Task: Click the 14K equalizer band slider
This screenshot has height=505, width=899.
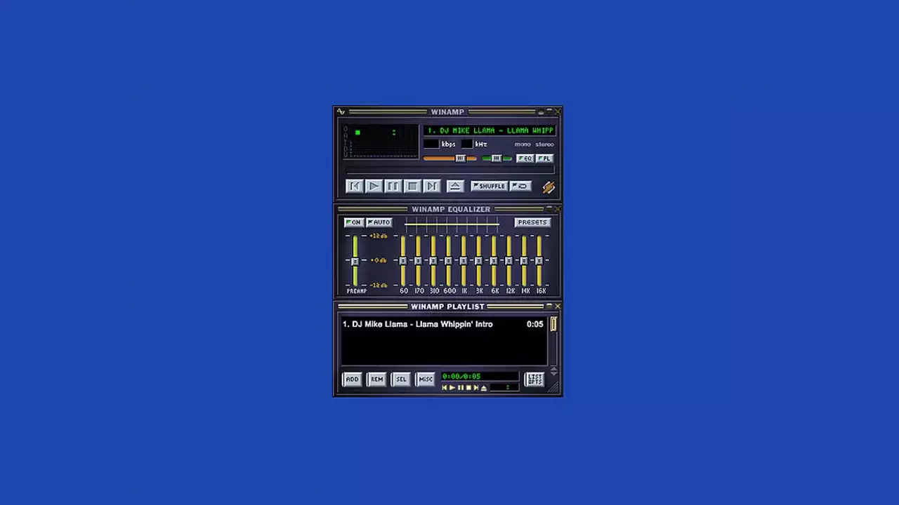Action: [524, 261]
